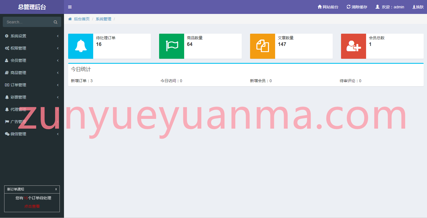Viewport: 427px width, 218px height.
Task: Expand the 微信管理 chevron
Action: pos(58,134)
